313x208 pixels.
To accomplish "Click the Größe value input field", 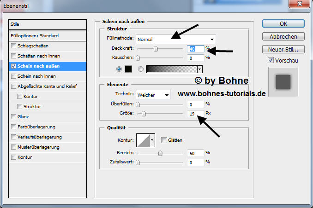I will pos(196,114).
